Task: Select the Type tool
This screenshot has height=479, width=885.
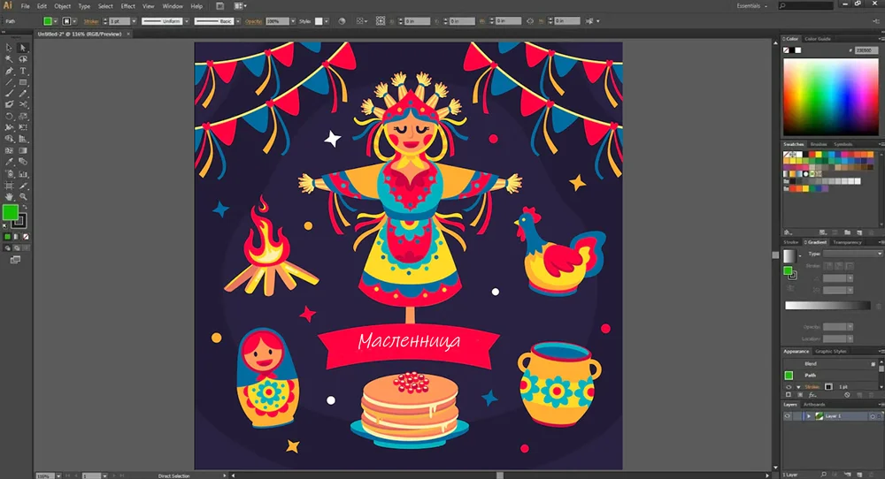Action: click(x=23, y=71)
